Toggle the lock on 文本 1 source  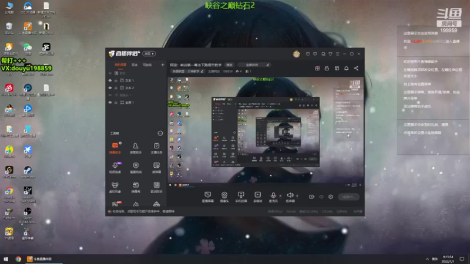116,80
